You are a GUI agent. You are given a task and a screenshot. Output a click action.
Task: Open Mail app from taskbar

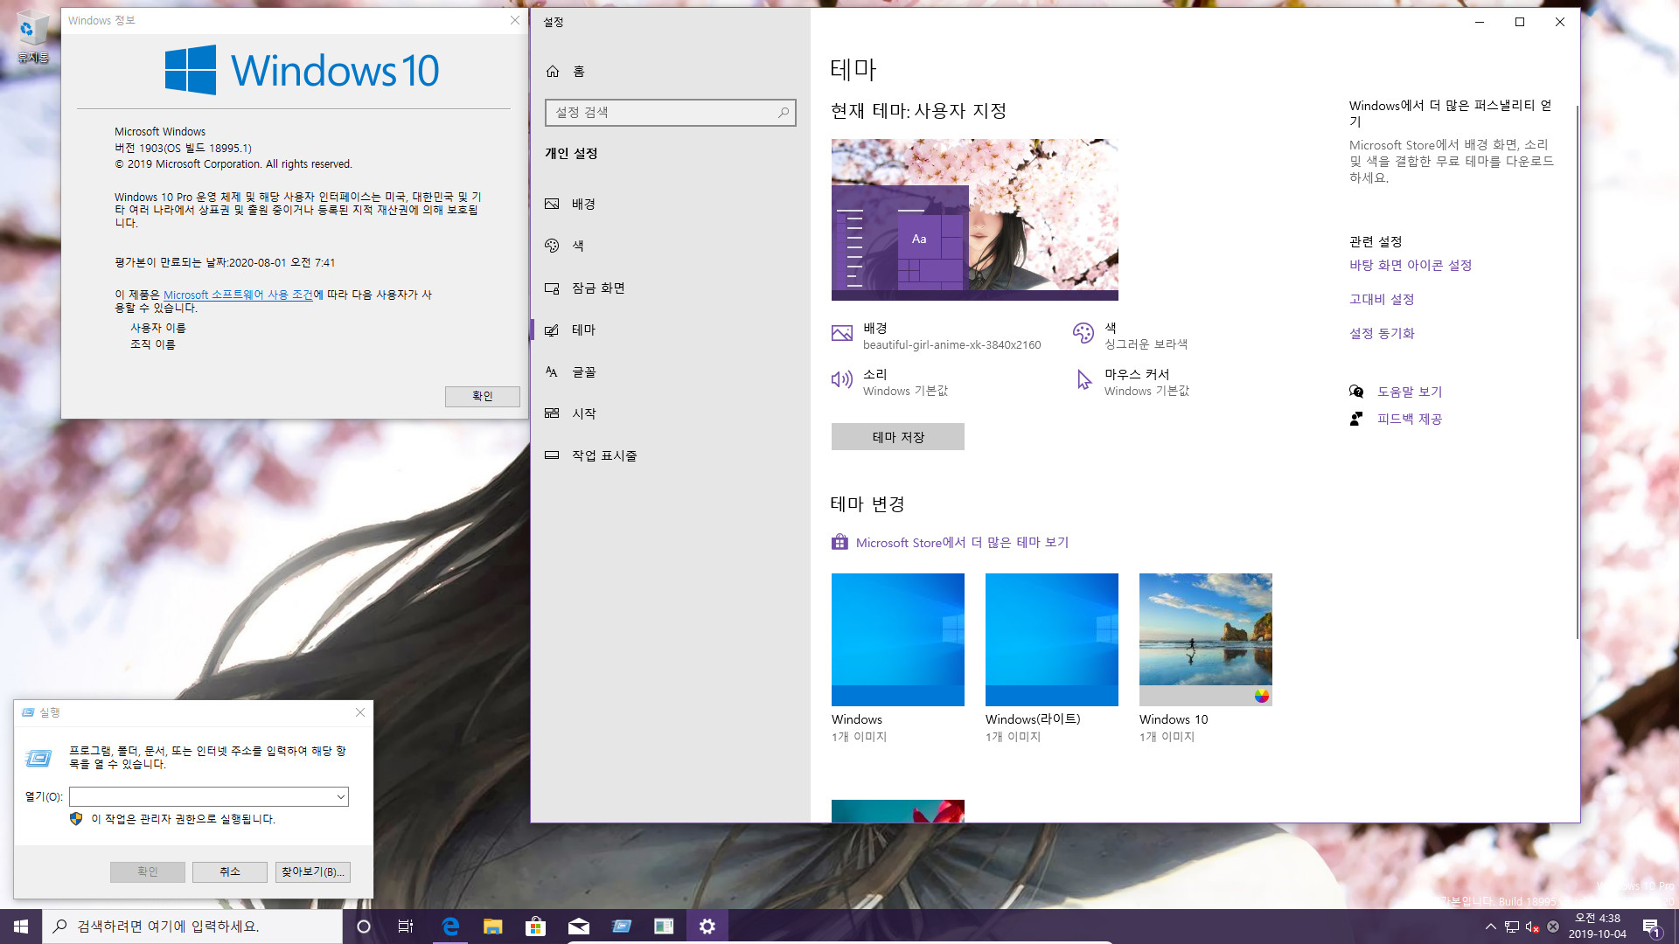tap(578, 927)
